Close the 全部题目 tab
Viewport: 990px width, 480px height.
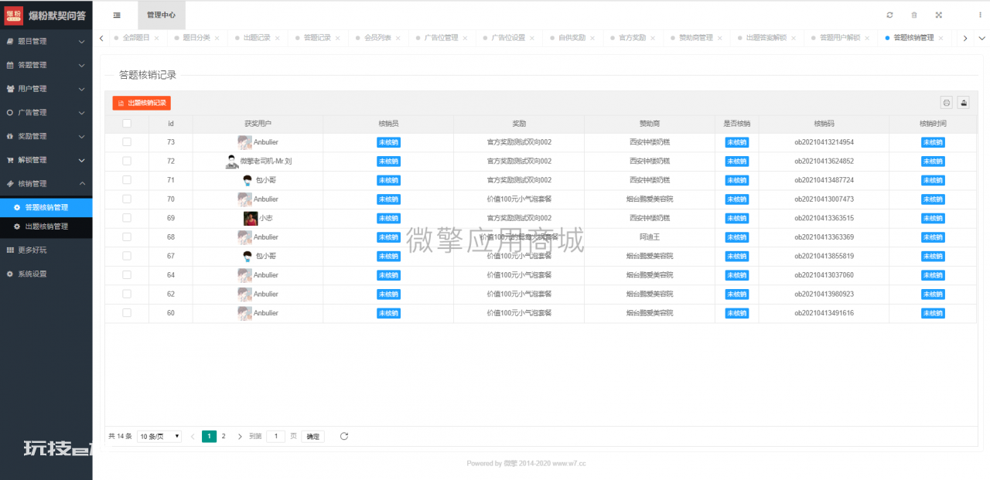click(x=156, y=38)
